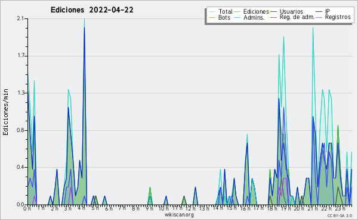Screen dimensions: 358x220
Task: Click the '21 h' x-axis label
Action: tap(313, 209)
